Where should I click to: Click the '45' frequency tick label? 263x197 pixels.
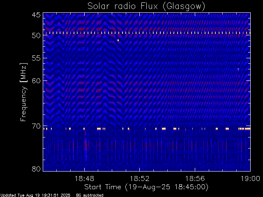[36, 15]
